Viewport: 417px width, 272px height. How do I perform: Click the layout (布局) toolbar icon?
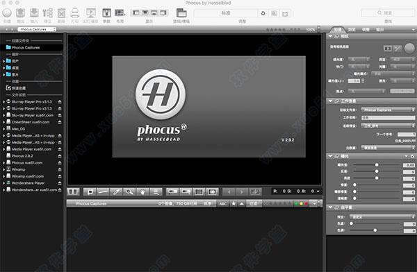click(120, 12)
